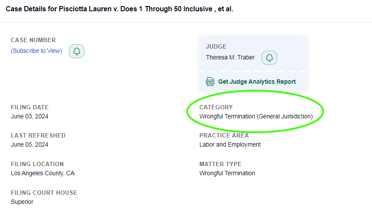The image size is (372, 216).
Task: Open Get Judge Analytics Report link
Action: point(257,82)
